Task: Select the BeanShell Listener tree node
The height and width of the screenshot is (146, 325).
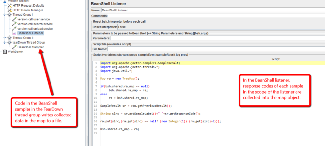Action: (x=30, y=33)
